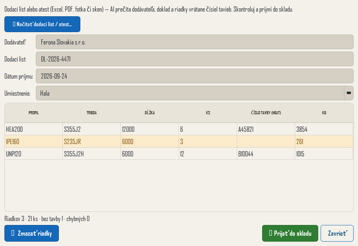Click length cell in UNP120 row

coord(150,154)
